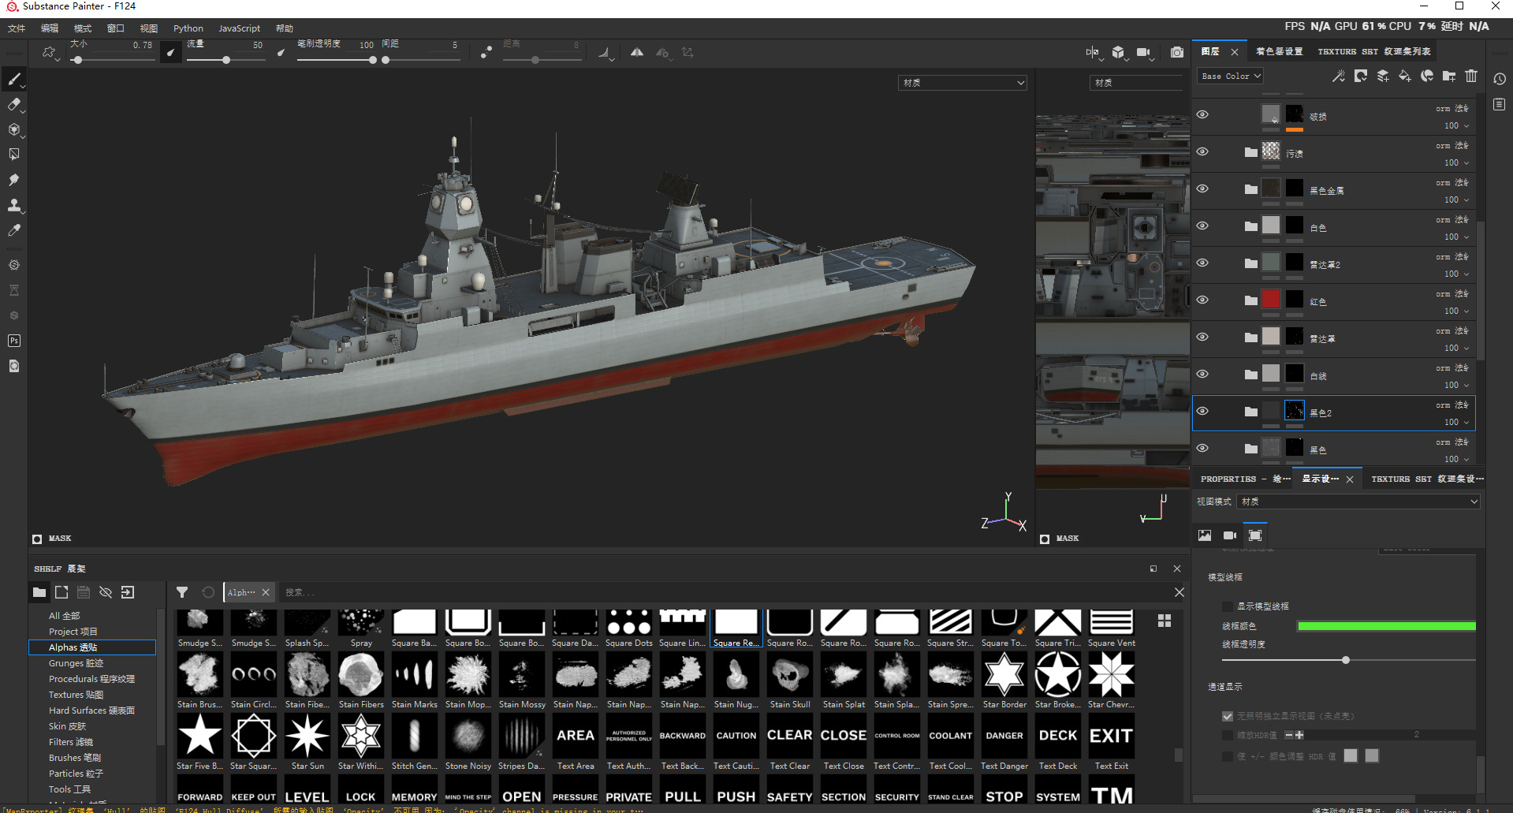Click the add smart material icon
The height and width of the screenshot is (813, 1513).
click(1427, 76)
